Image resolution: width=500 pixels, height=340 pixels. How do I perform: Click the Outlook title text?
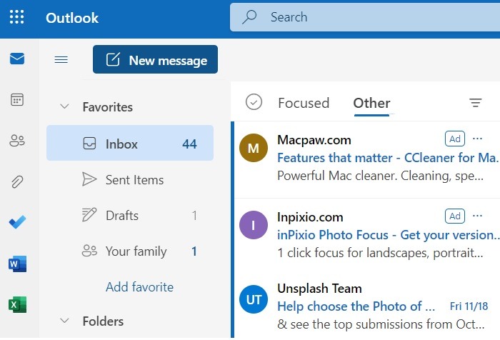click(72, 18)
